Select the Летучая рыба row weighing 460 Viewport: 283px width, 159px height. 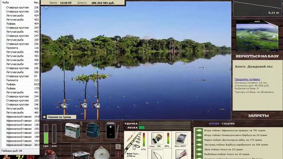coord(20,113)
